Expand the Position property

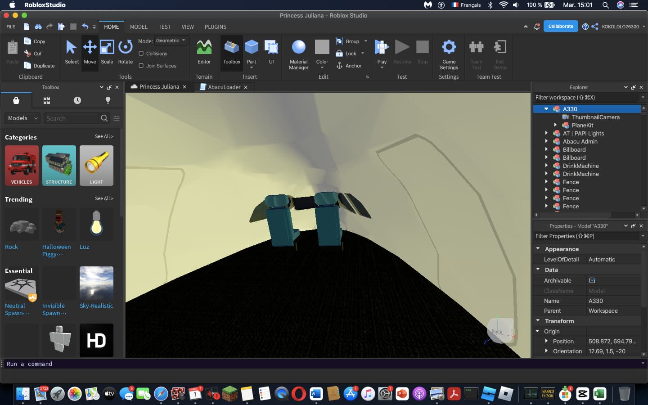click(x=546, y=341)
